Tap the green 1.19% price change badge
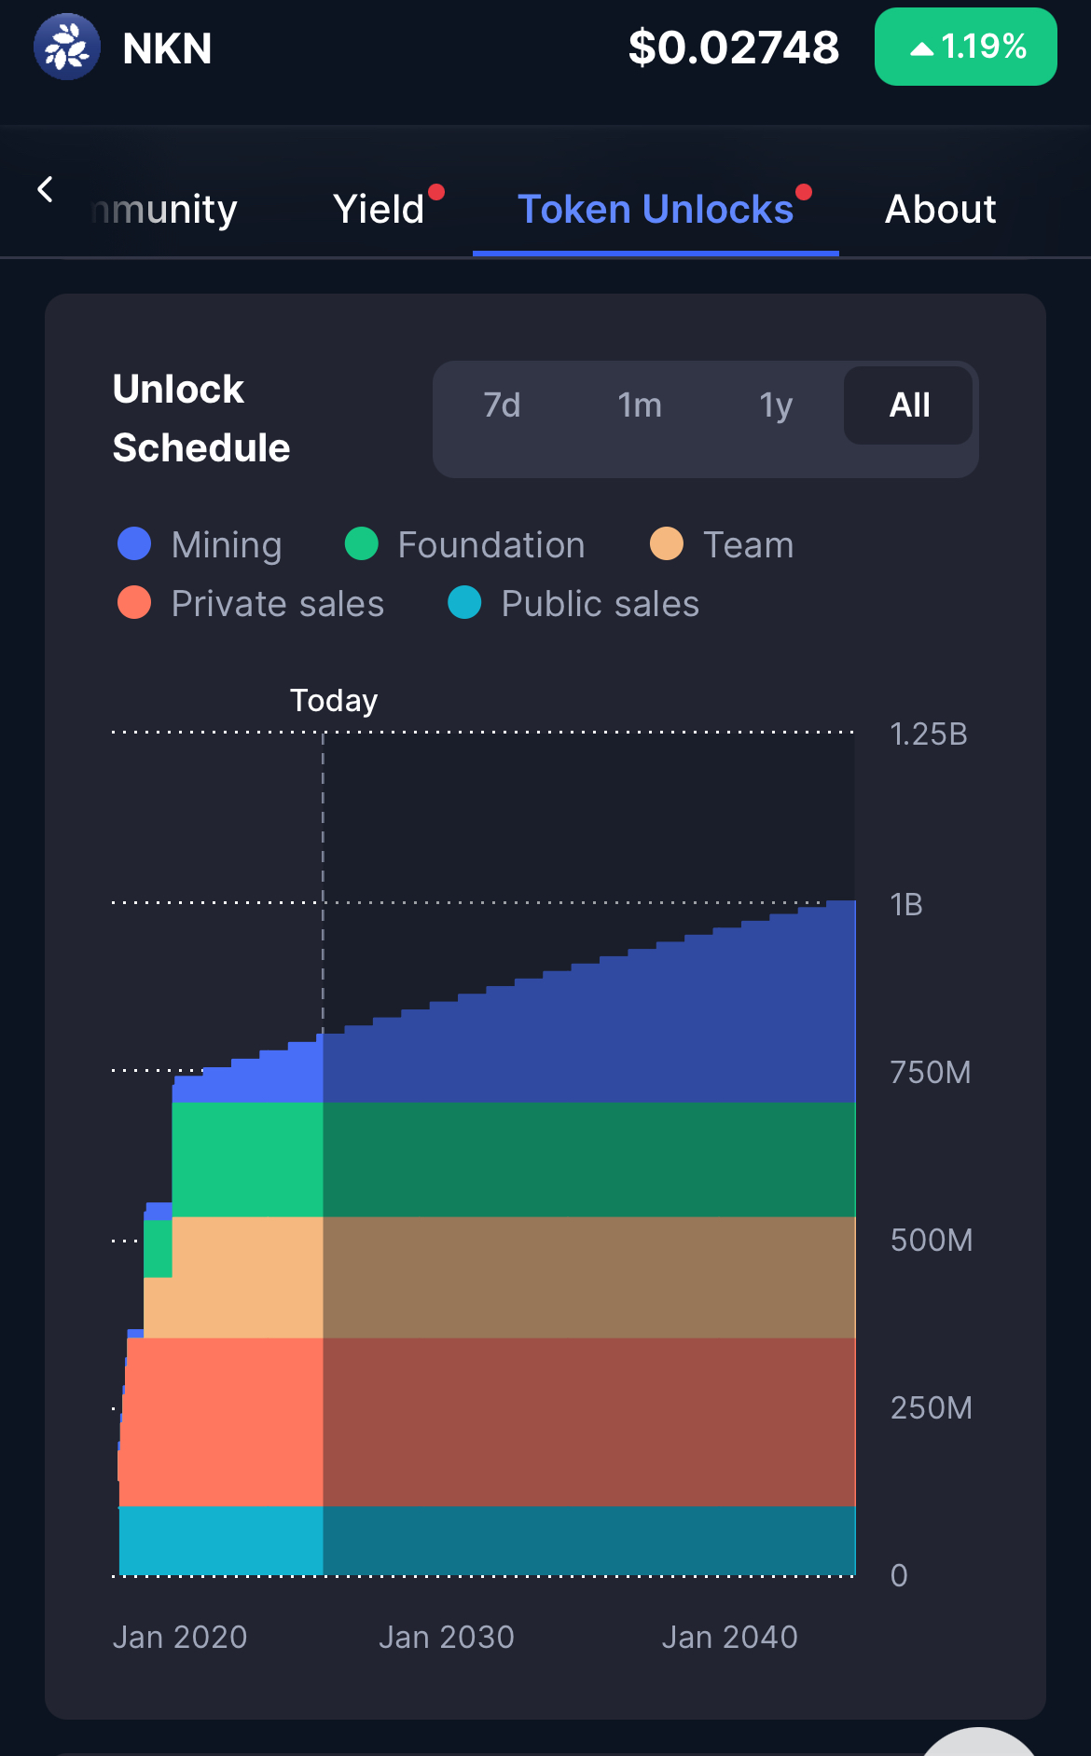The image size is (1091, 1756). 965,47
